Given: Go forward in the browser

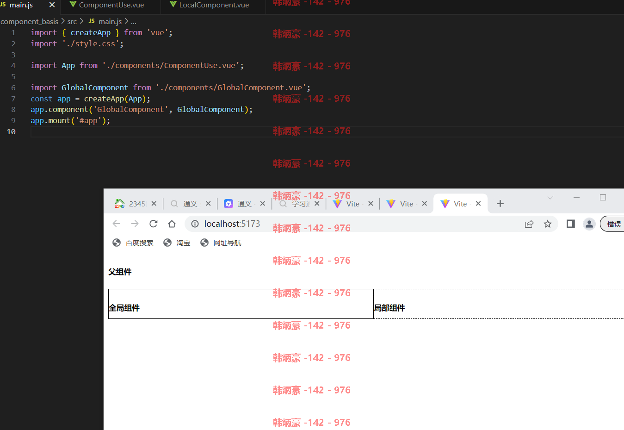Looking at the screenshot, I should tap(135, 224).
